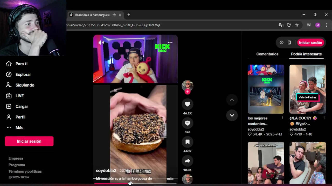332x186 pixels.
Task: Click the '4710 · 1-18' likes text
Action: click(301, 134)
